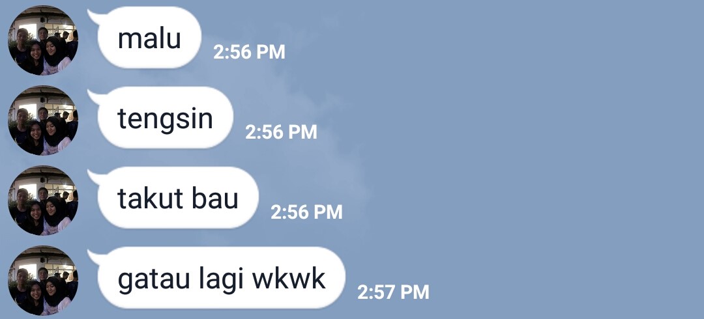The width and height of the screenshot is (704, 319).
Task: Click the pointed tail of "malu" bubble
Action: point(93,16)
